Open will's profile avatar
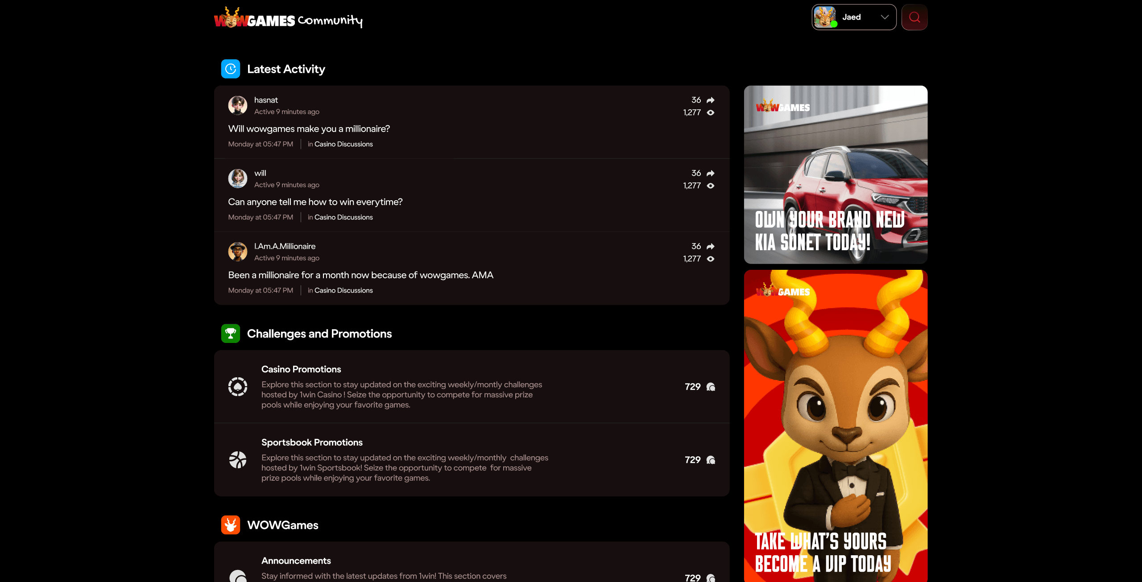1142x582 pixels. [238, 178]
